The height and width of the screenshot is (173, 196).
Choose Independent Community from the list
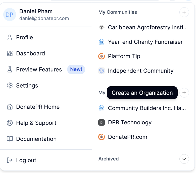pos(140,71)
